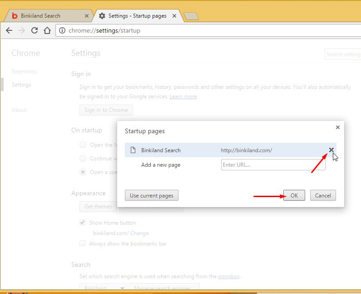Select the Binkiland Search startup row
Image resolution: width=361 pixels, height=294 pixels.
coord(231,150)
